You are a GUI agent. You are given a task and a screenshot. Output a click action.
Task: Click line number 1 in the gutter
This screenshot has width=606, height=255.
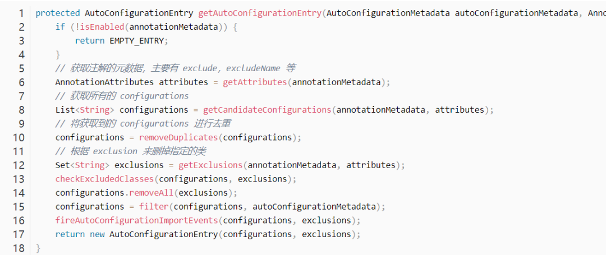pos(21,13)
